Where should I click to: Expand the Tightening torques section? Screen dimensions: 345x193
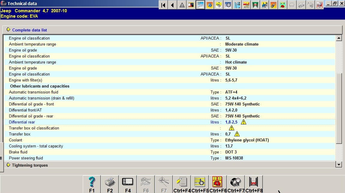tap(30, 165)
